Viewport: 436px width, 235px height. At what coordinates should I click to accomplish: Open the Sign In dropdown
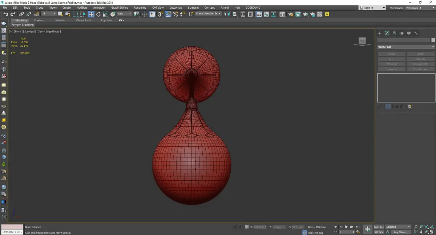372,8
